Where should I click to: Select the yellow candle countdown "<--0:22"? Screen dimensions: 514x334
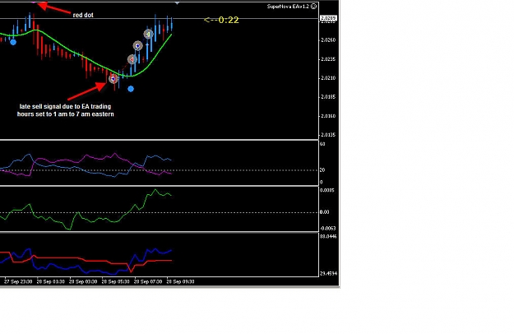tap(221, 20)
